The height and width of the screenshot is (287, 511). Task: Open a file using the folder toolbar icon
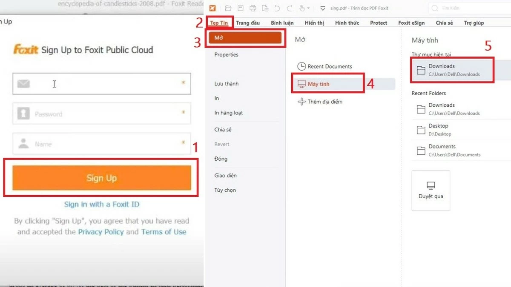[229, 8]
